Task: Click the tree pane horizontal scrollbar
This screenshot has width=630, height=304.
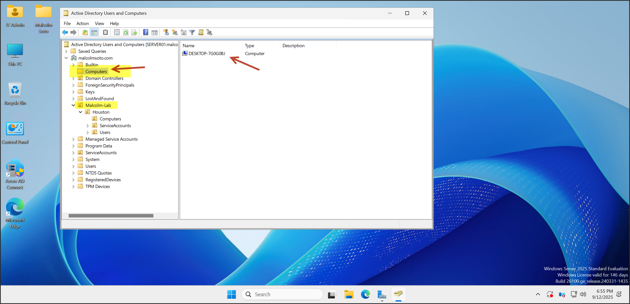Action: pos(111,216)
